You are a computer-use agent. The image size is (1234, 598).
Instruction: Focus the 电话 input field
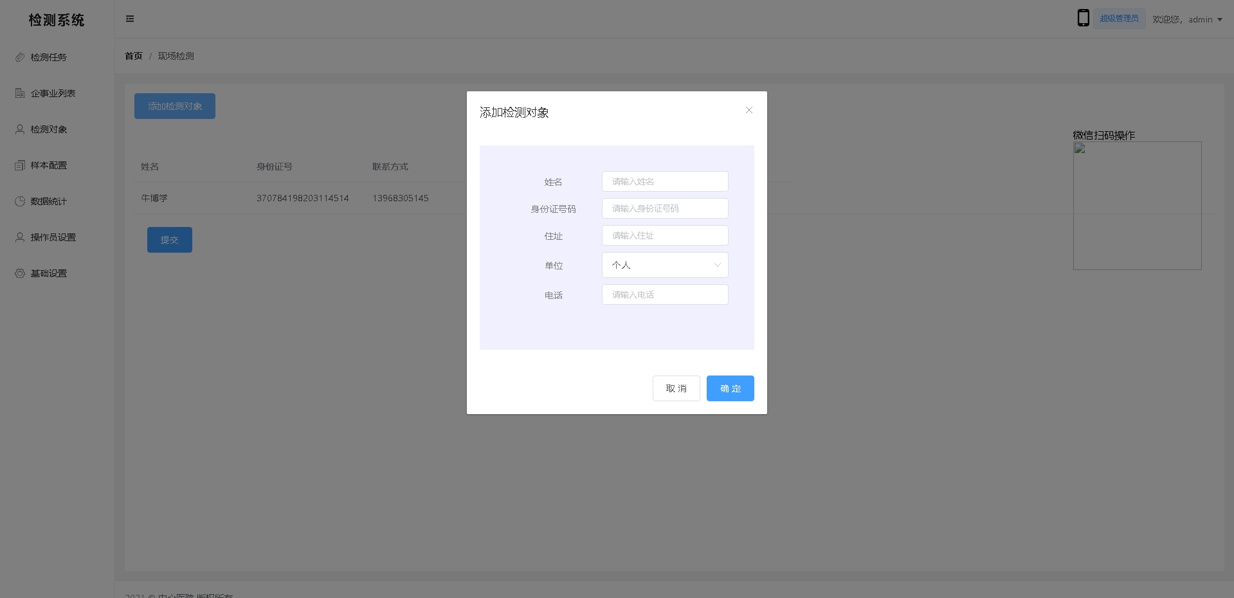(665, 294)
